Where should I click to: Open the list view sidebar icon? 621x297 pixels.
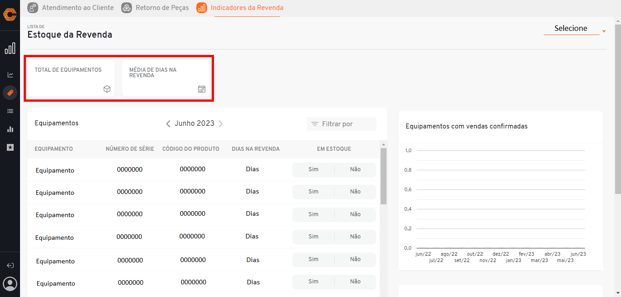(x=10, y=111)
